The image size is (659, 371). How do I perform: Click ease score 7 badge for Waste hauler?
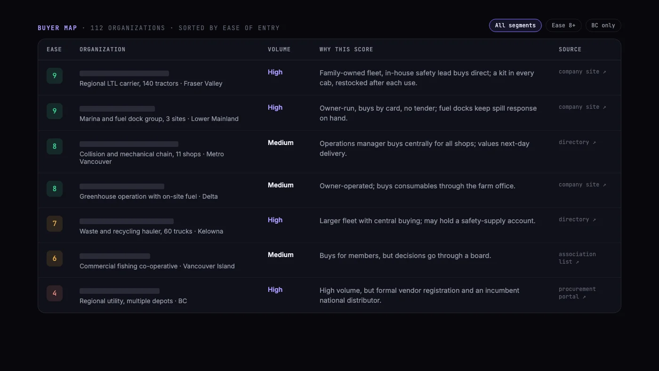coord(55,224)
